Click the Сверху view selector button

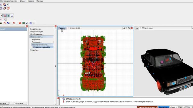(62, 28)
